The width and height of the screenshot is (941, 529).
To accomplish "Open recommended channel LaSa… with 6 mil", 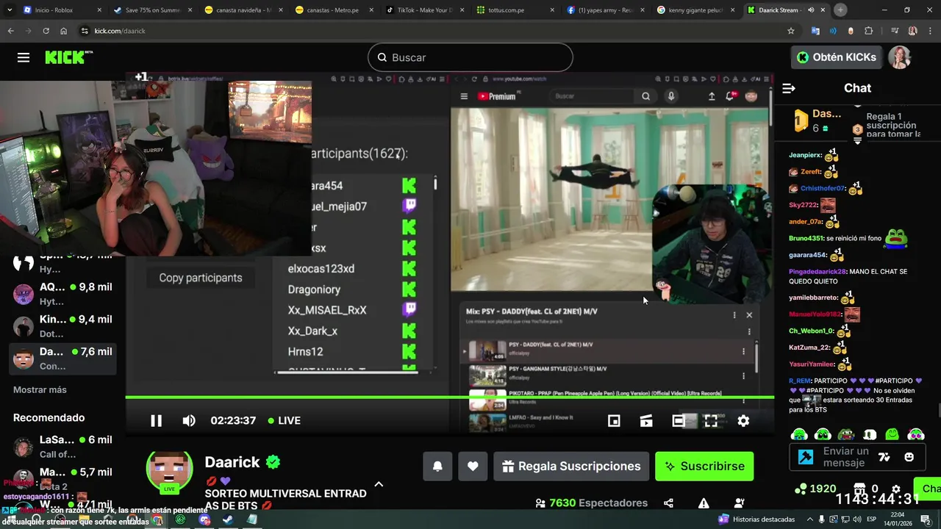I will [x=64, y=446].
